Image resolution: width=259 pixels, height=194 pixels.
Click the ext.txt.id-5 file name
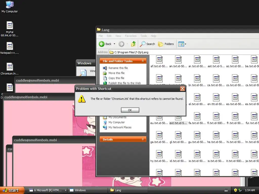[178, 123]
